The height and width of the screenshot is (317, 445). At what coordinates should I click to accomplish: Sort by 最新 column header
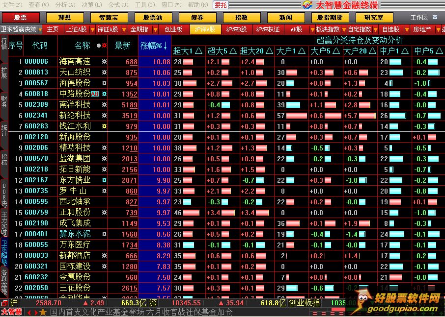click(x=123, y=46)
